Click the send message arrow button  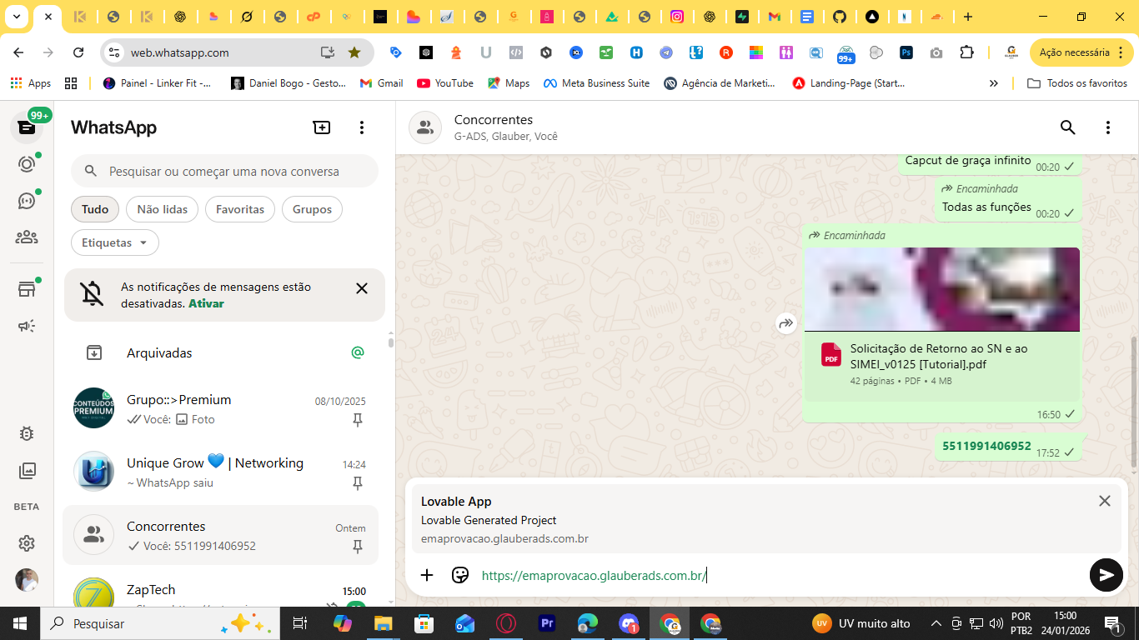1106,575
